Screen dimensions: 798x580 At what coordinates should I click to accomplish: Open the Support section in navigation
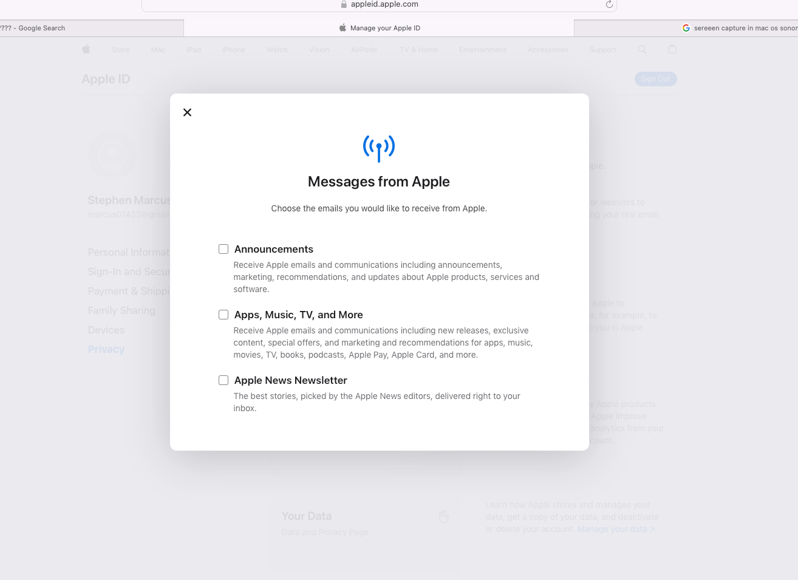click(x=602, y=50)
